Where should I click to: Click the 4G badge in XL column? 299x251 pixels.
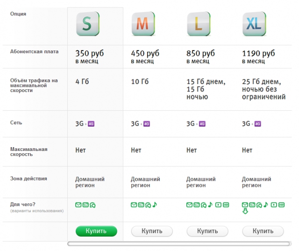[x=257, y=124]
